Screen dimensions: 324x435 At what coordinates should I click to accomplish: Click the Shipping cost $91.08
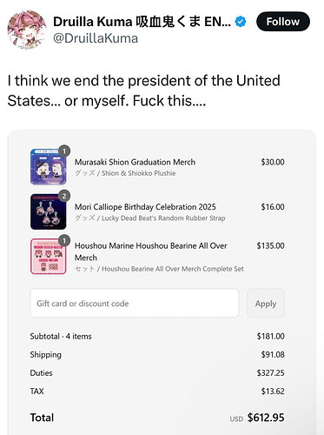point(273,354)
